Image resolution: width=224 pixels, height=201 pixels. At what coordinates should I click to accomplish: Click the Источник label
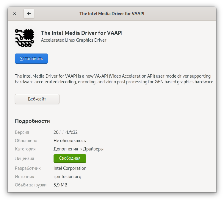[24, 177]
